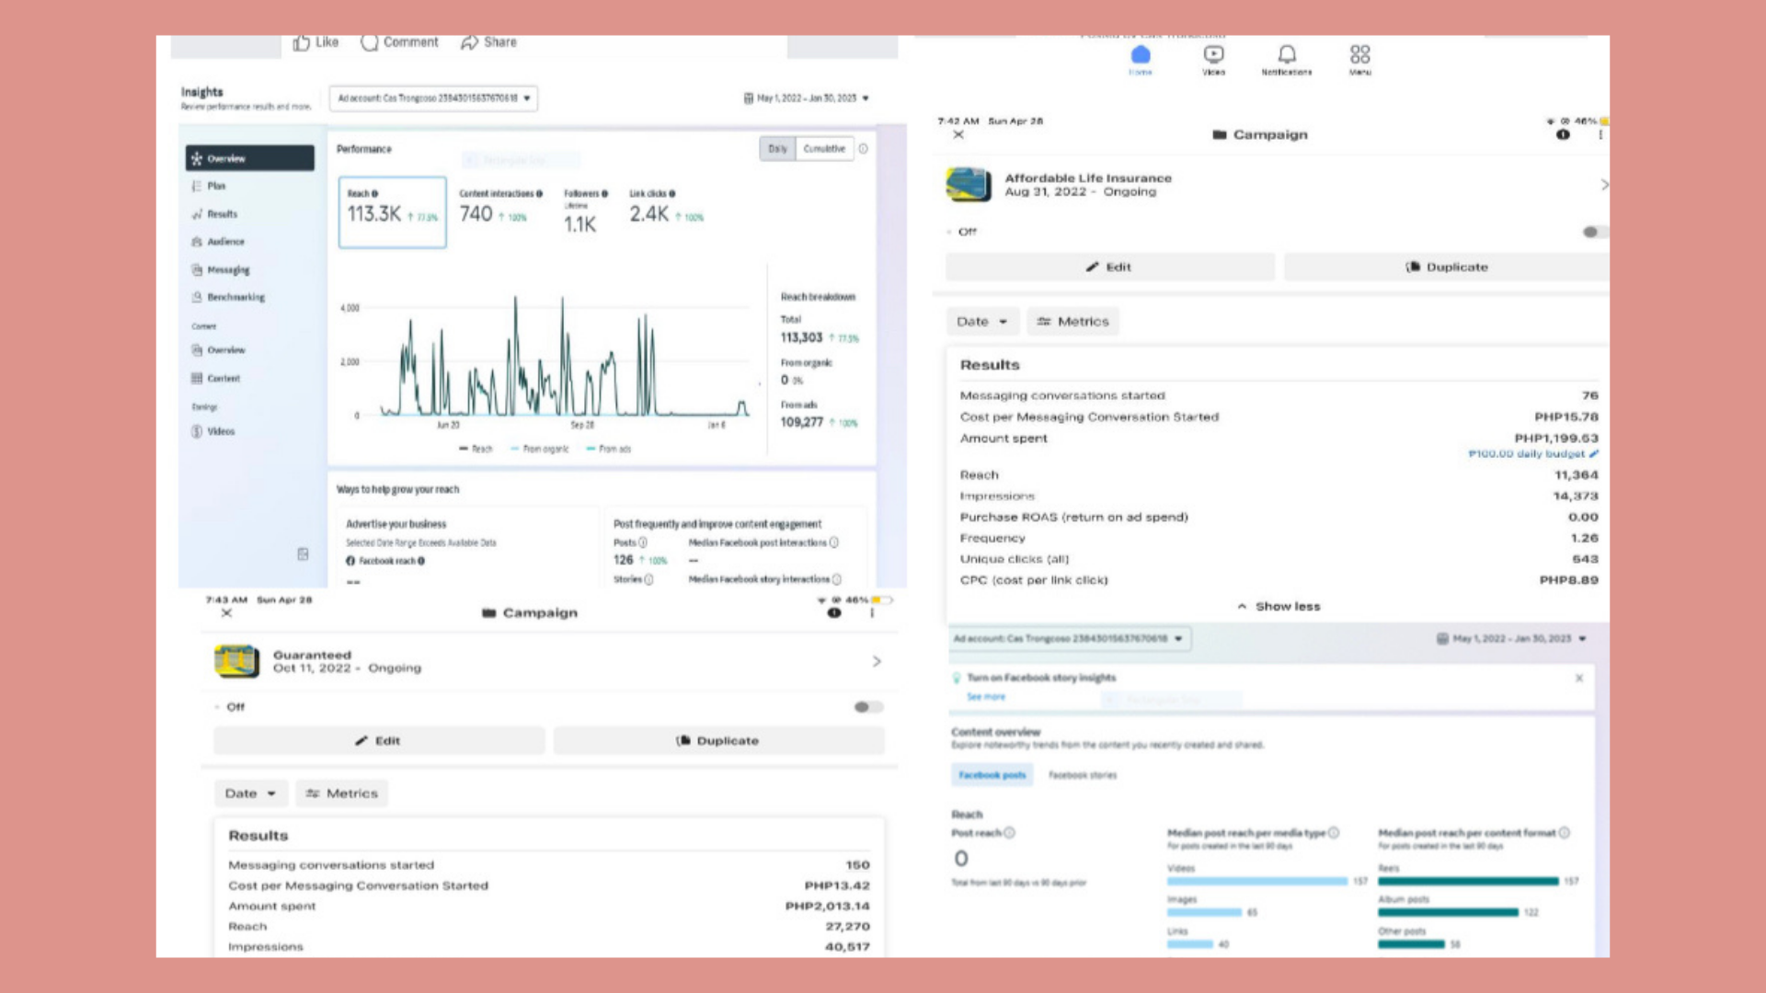Screen dimensions: 1766x993
Task: Open Affordable Life Insurance campaign thumbnail
Action: pyautogui.click(x=969, y=185)
